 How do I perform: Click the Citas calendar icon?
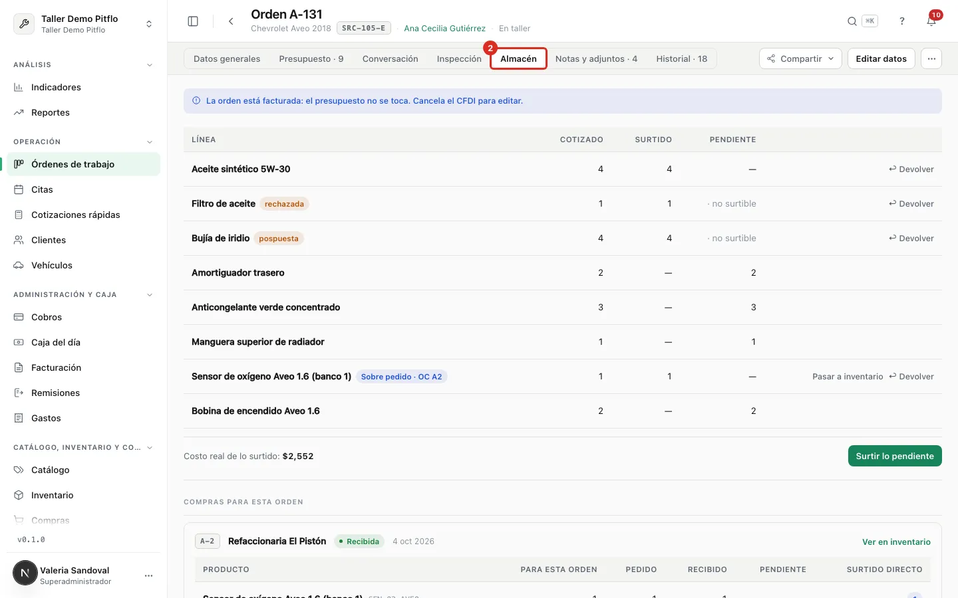click(x=19, y=189)
